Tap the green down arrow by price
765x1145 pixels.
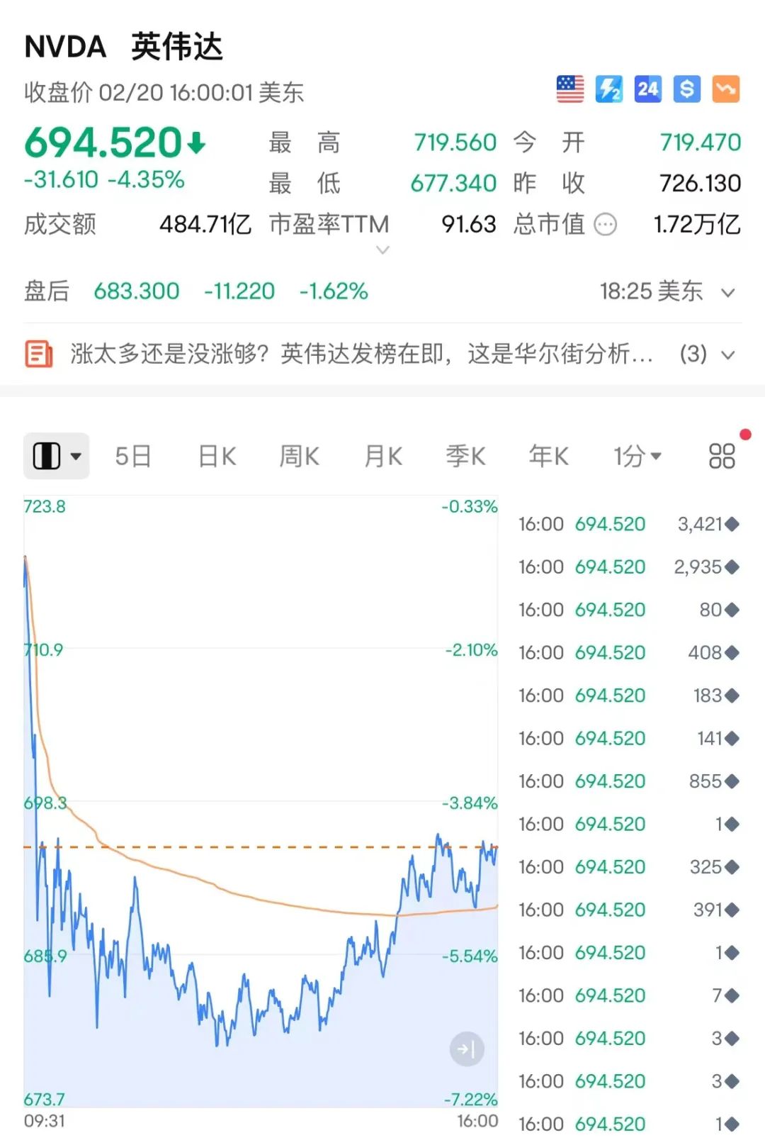(x=196, y=144)
